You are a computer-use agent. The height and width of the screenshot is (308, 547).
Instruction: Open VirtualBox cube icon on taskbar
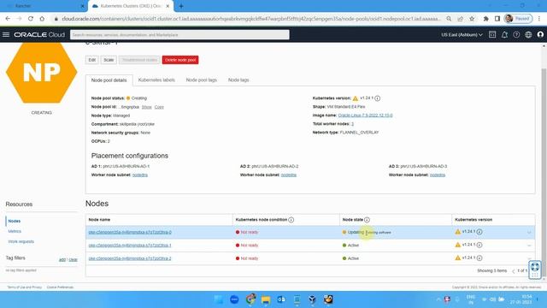click(312, 299)
